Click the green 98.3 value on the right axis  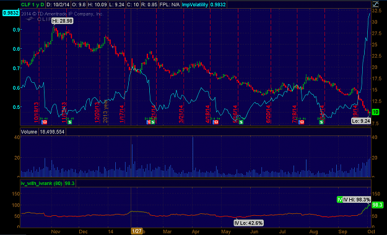pyautogui.click(x=377, y=205)
